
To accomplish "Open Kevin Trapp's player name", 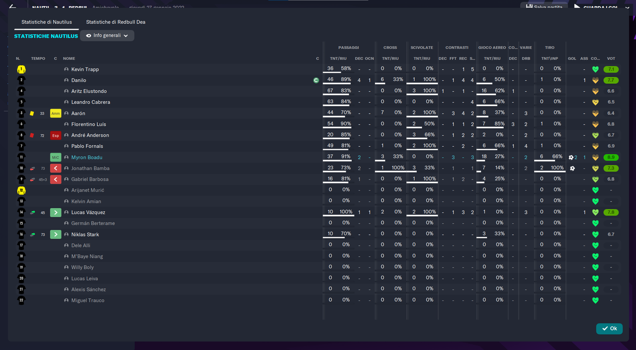I will pos(85,69).
